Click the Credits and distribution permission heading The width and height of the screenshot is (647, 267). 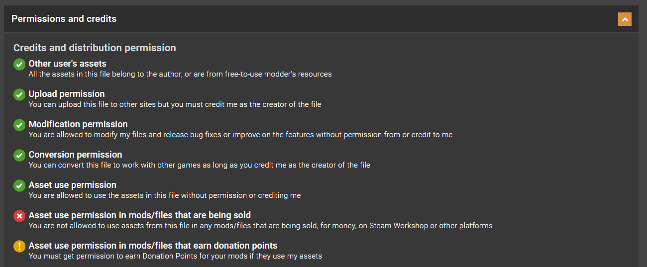click(x=95, y=48)
